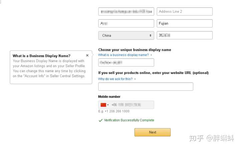The image size is (240, 148).
Task: Click the website URL input field
Action: click(146, 87)
